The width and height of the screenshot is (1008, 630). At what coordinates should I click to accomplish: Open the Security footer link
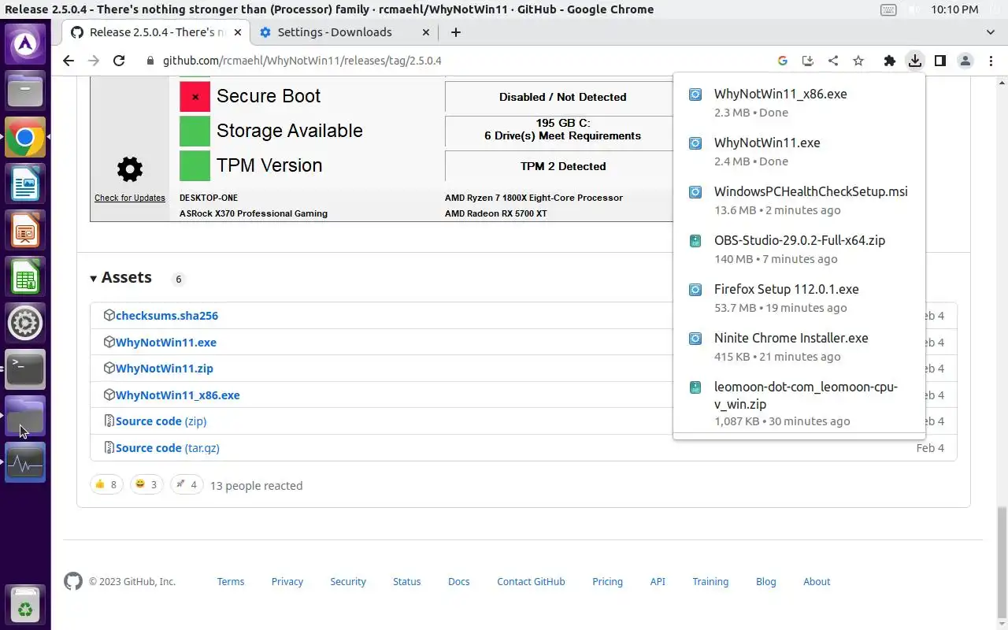point(348,581)
